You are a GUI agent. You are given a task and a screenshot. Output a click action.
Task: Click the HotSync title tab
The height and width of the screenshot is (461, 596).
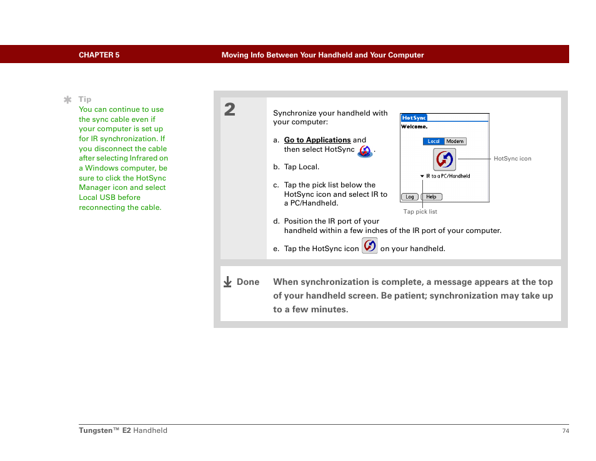click(414, 118)
